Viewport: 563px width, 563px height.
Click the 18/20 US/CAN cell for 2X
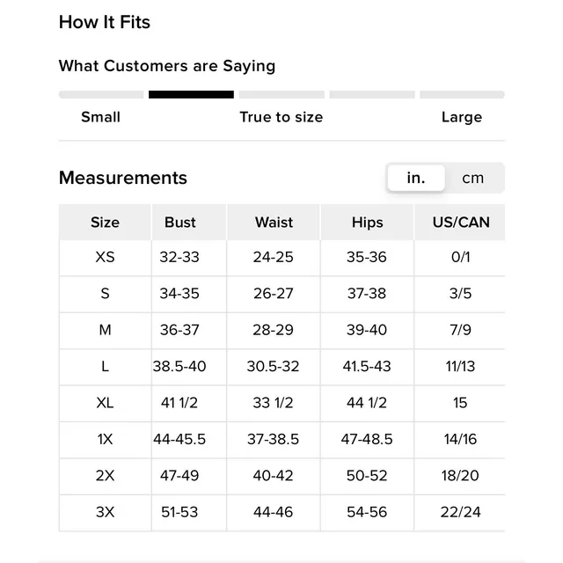click(460, 476)
